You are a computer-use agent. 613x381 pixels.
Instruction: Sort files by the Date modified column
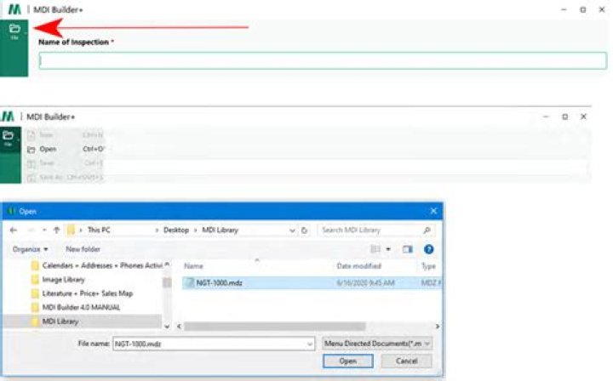coord(358,266)
